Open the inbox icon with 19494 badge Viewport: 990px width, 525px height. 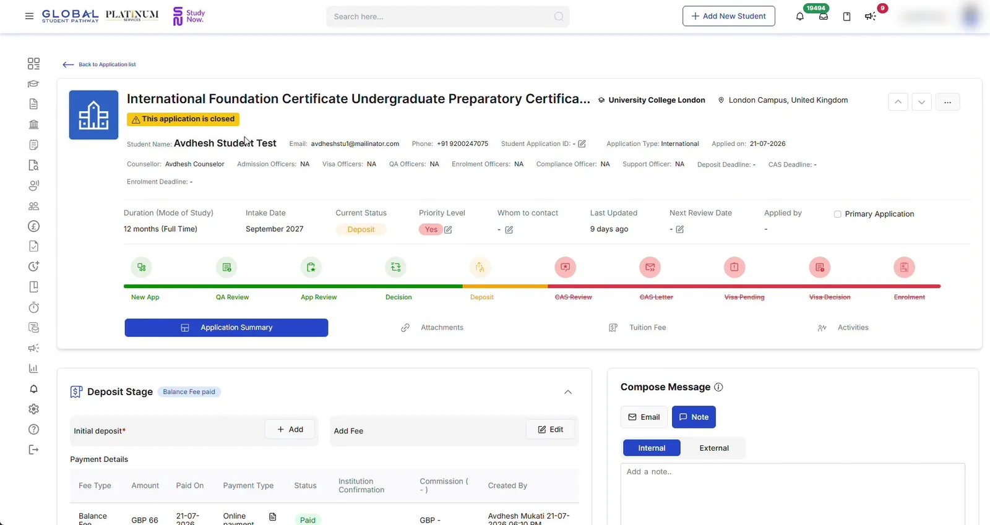(823, 17)
